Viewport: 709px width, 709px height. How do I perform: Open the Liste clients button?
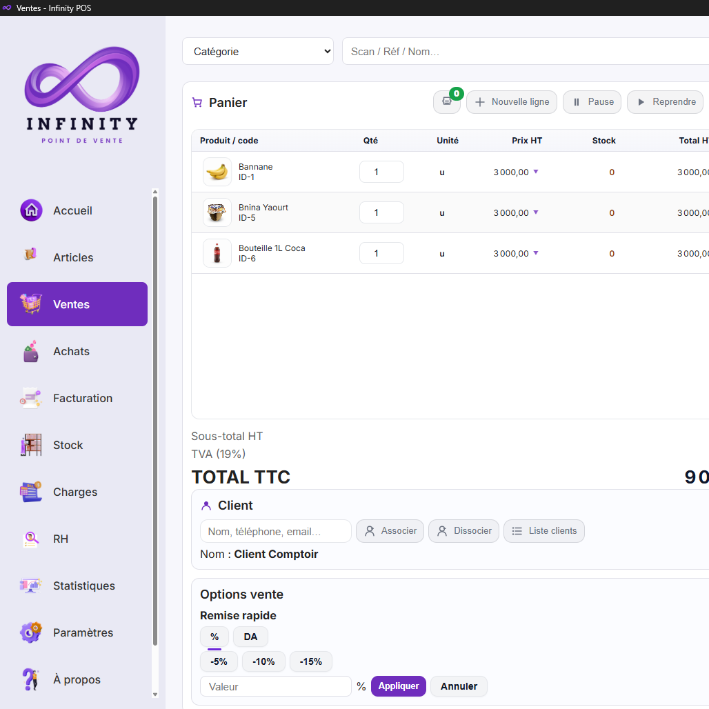coord(544,531)
